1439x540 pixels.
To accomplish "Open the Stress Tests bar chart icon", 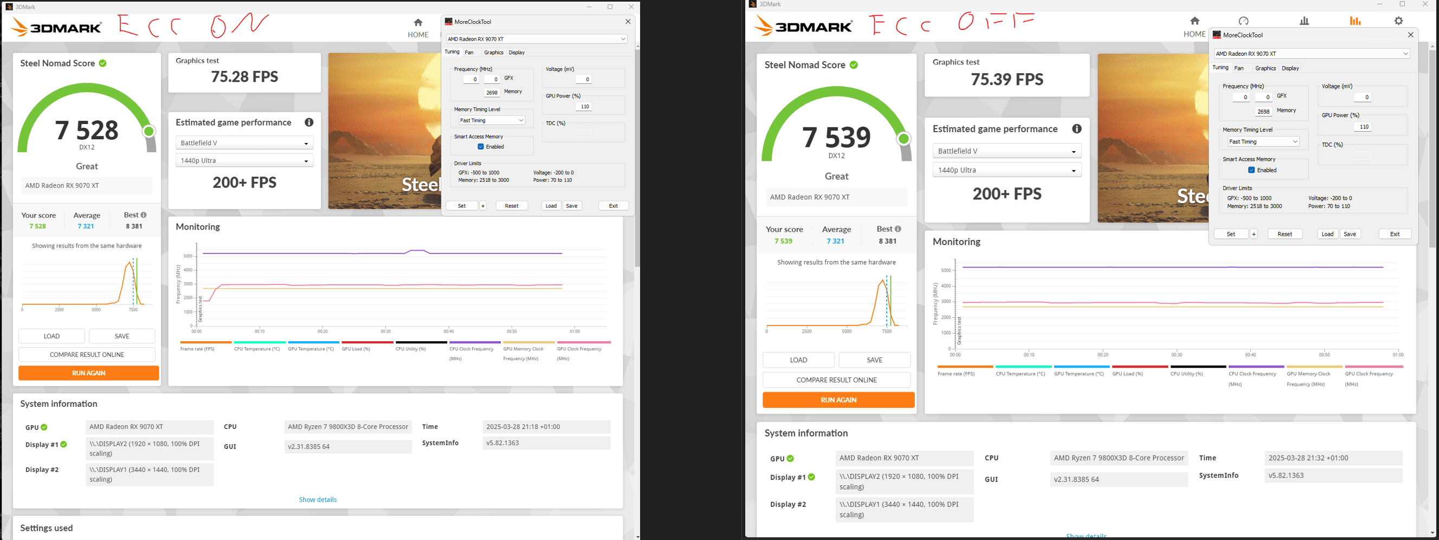I will [1305, 21].
